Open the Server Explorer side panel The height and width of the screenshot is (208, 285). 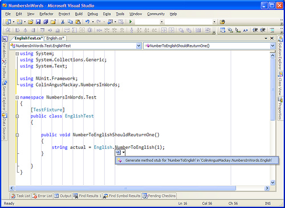click(5, 95)
